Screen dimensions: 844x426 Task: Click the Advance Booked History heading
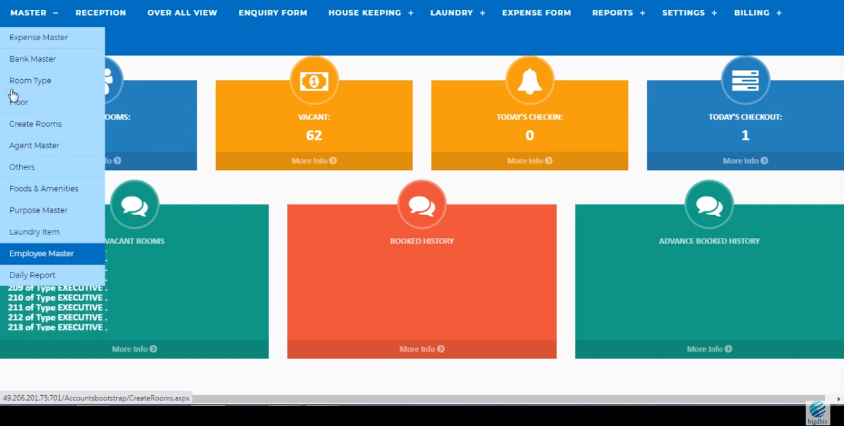[709, 241]
